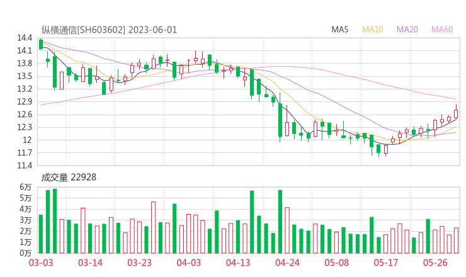Click the MA5 legend label
Viewport: 466px width, 277px height.
click(339, 30)
